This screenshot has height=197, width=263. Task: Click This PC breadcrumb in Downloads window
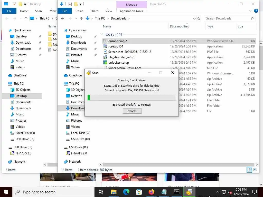point(100,18)
